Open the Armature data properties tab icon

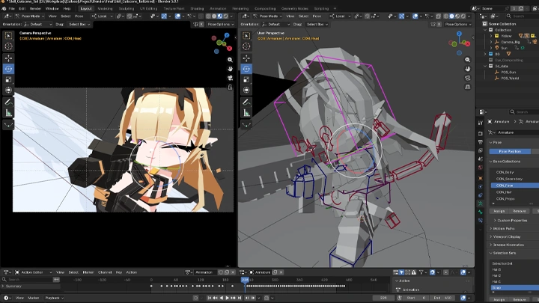point(480,203)
